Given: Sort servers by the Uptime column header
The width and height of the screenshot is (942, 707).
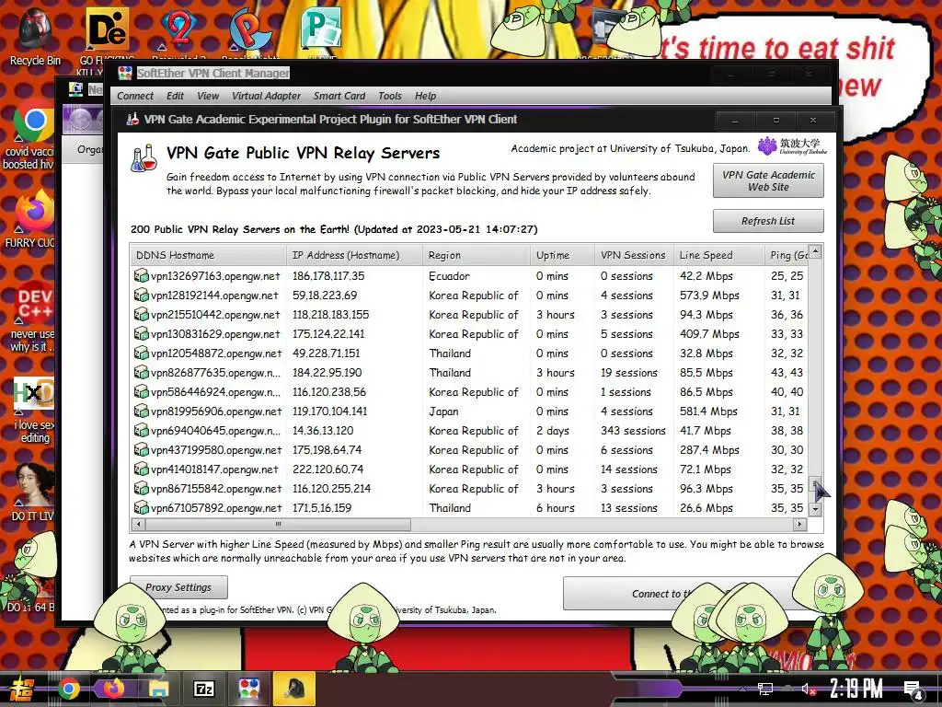Looking at the screenshot, I should (x=562, y=255).
